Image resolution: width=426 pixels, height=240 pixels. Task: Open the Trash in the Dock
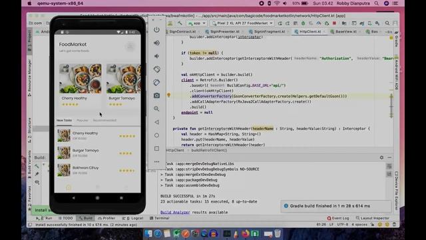coord(278,233)
